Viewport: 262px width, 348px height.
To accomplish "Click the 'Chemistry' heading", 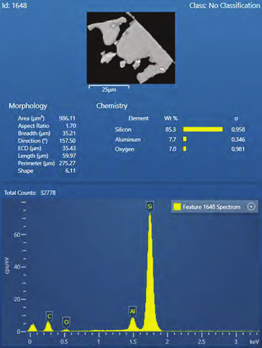I will coord(112,106).
